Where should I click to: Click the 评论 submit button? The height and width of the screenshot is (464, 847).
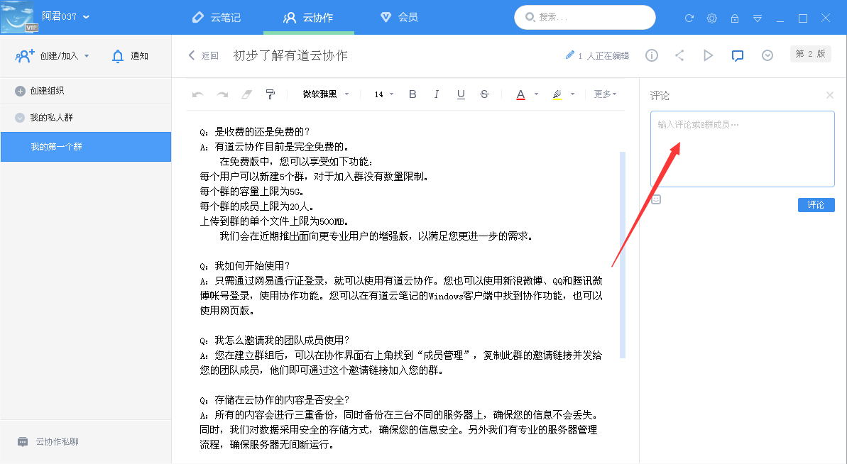click(816, 204)
